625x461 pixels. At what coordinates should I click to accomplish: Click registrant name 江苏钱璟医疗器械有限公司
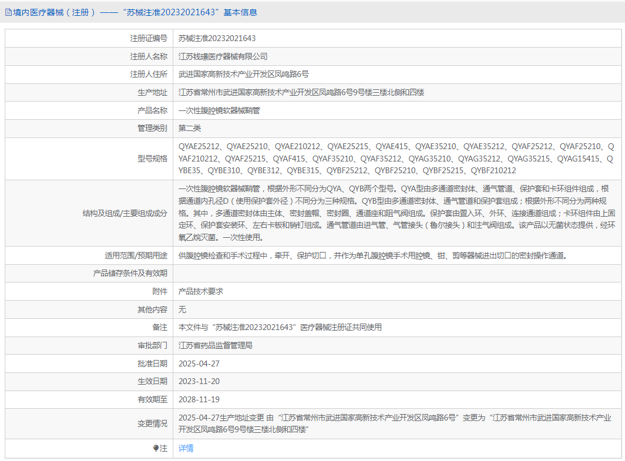223,56
